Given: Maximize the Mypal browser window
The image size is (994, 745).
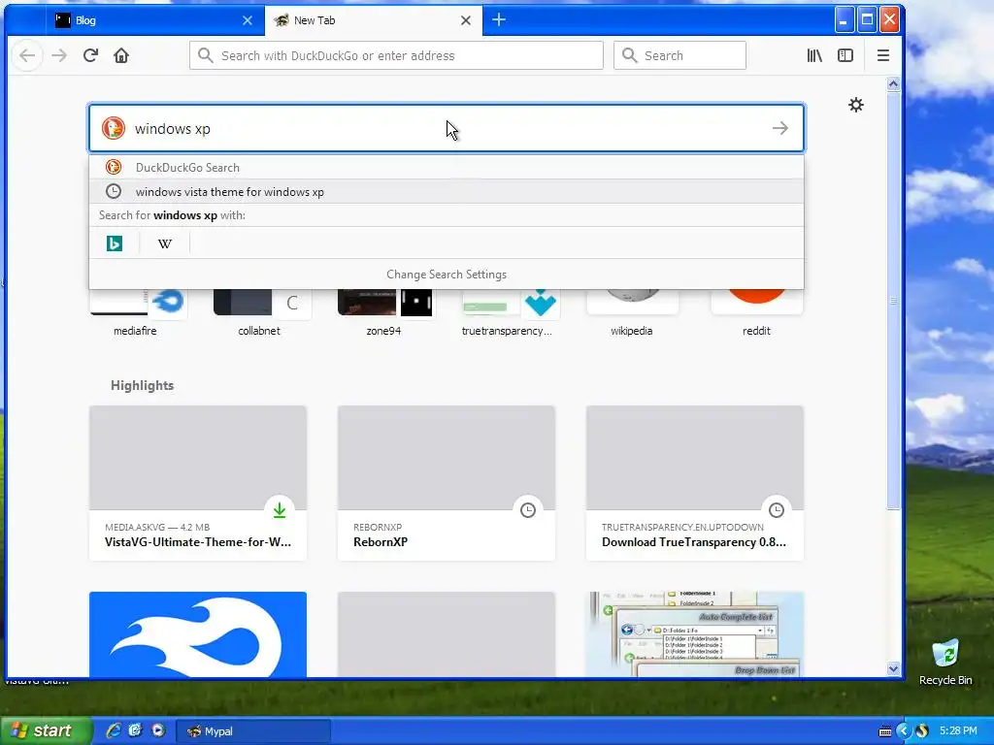Looking at the screenshot, I should pyautogui.click(x=867, y=19).
